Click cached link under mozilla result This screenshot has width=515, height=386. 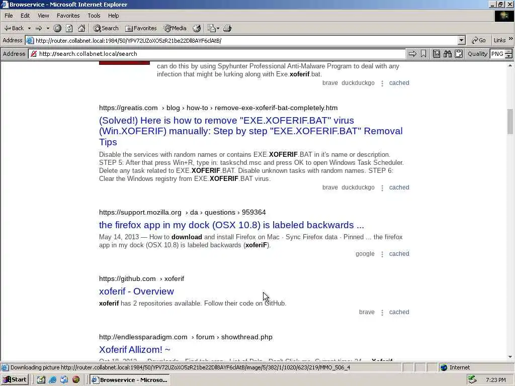click(x=399, y=253)
